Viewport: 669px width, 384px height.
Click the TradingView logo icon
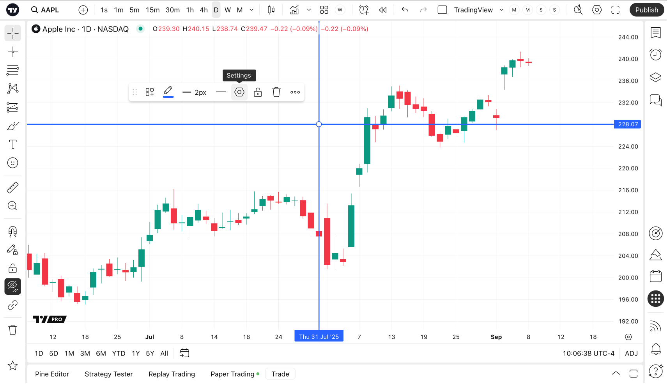(13, 10)
